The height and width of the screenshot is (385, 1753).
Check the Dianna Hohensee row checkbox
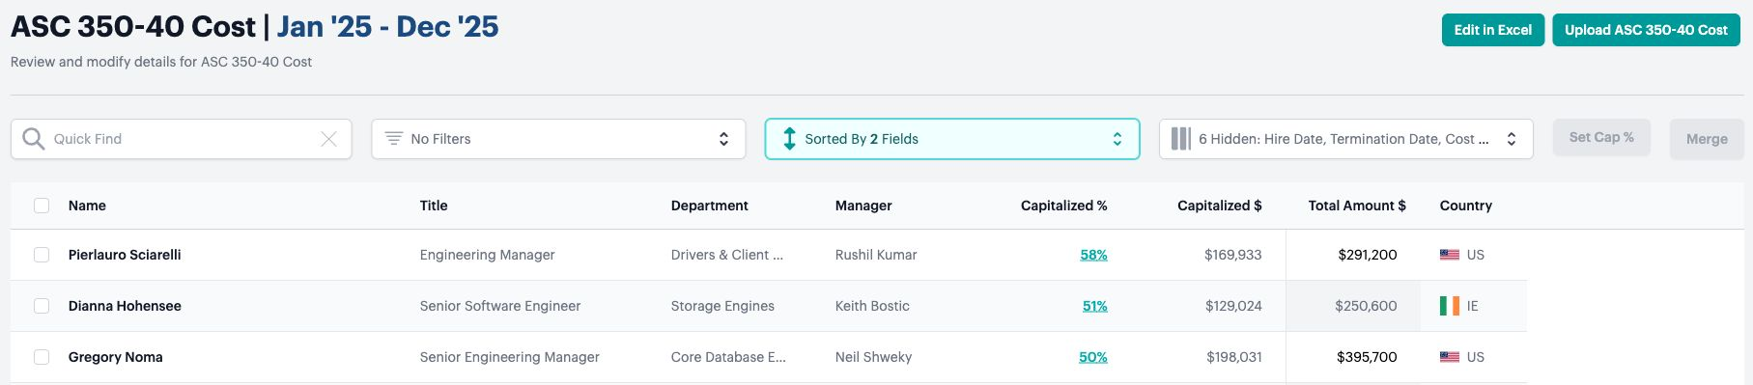pyautogui.click(x=42, y=306)
